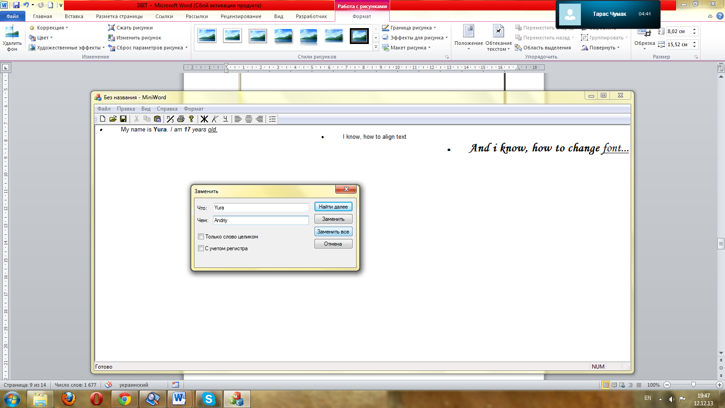The height and width of the screenshot is (408, 725).
Task: Align text right in MiniWord toolbar
Action: tap(259, 119)
